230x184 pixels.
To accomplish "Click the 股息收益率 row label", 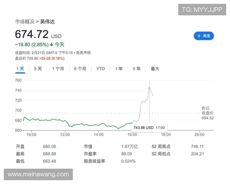I will (94, 161).
